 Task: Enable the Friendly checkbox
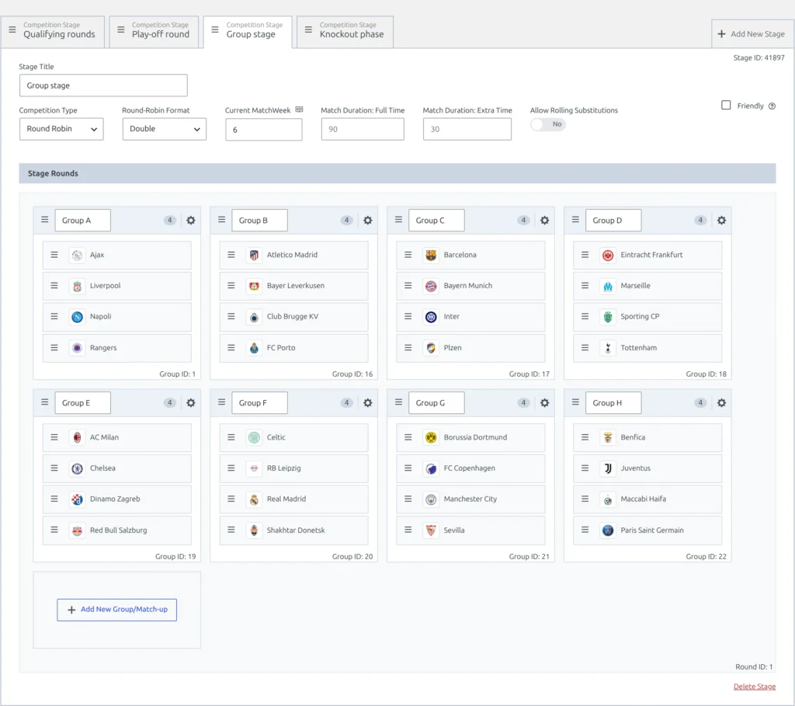point(726,105)
